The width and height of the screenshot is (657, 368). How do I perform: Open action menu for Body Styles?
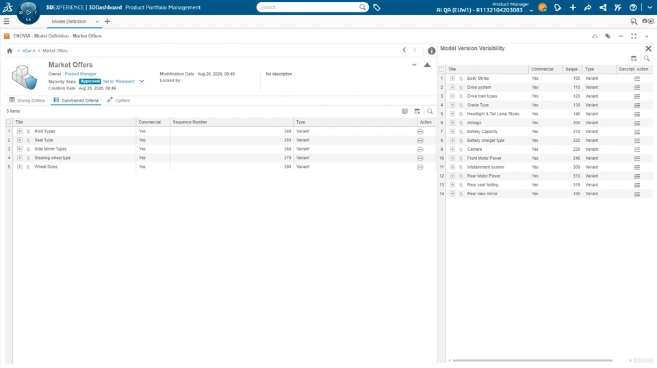[637, 79]
